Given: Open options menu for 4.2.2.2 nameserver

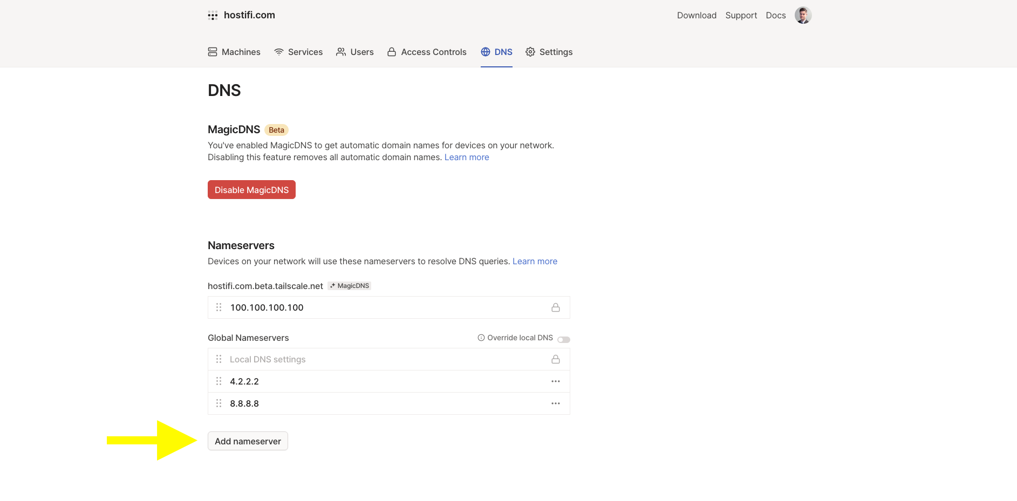Looking at the screenshot, I should (556, 381).
